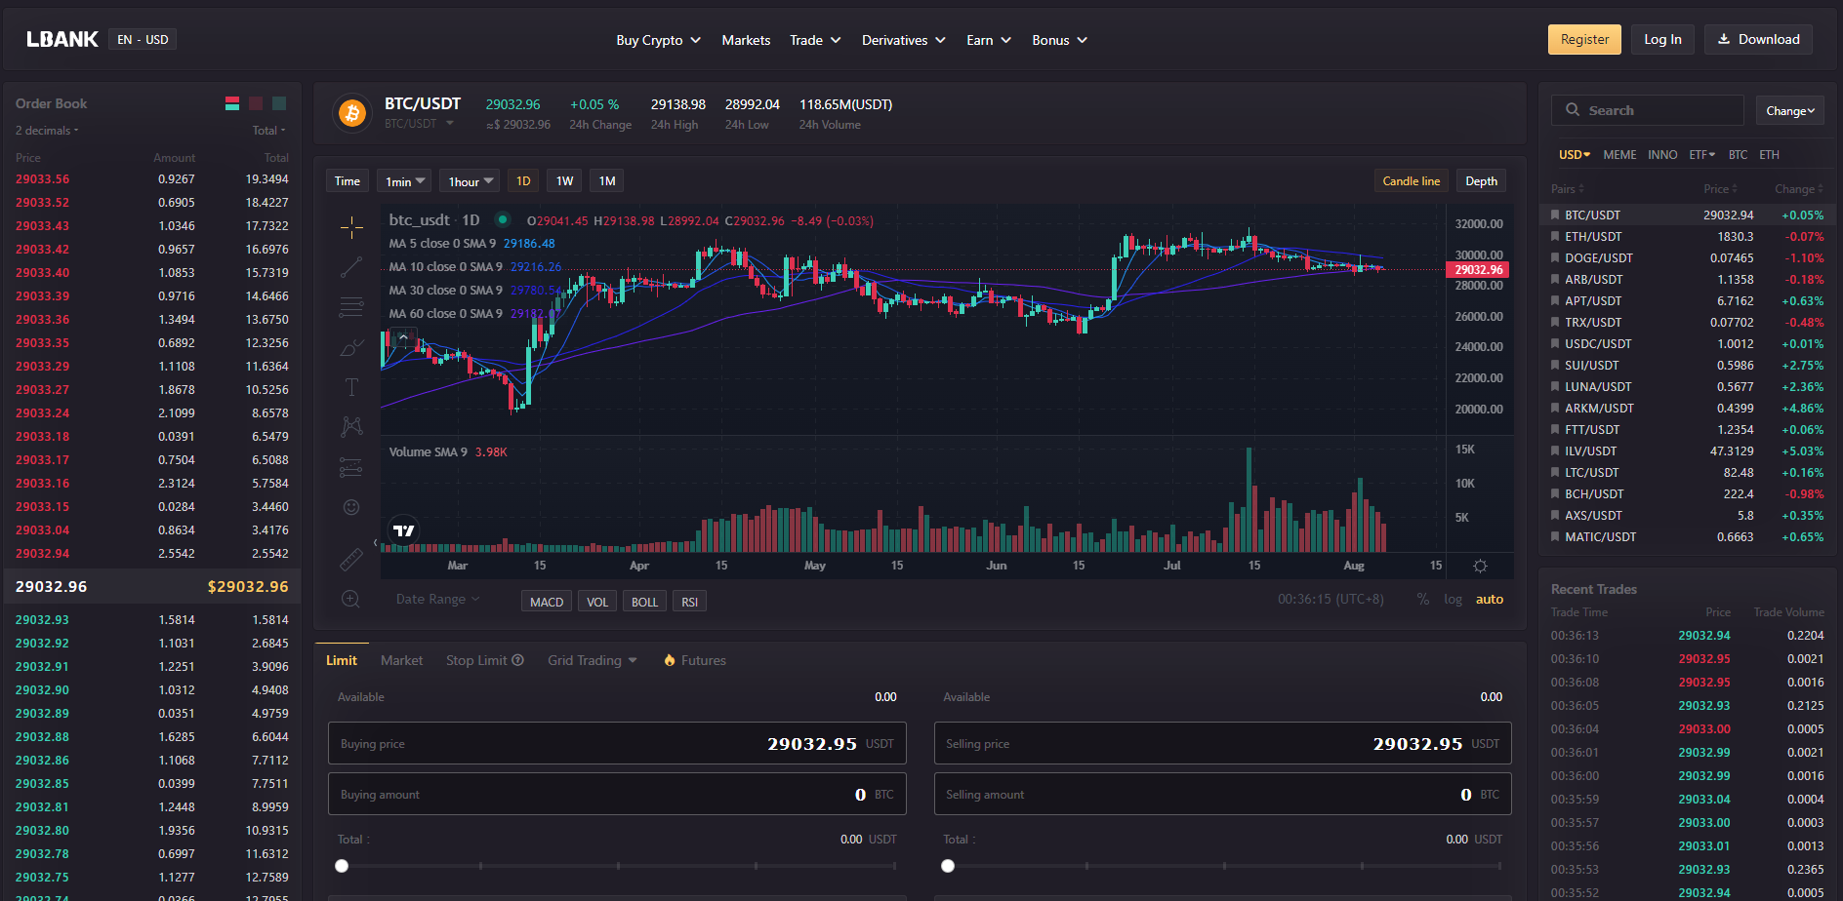Open chart settings gear icon
Screen dimensions: 1843x901
coord(1480,566)
